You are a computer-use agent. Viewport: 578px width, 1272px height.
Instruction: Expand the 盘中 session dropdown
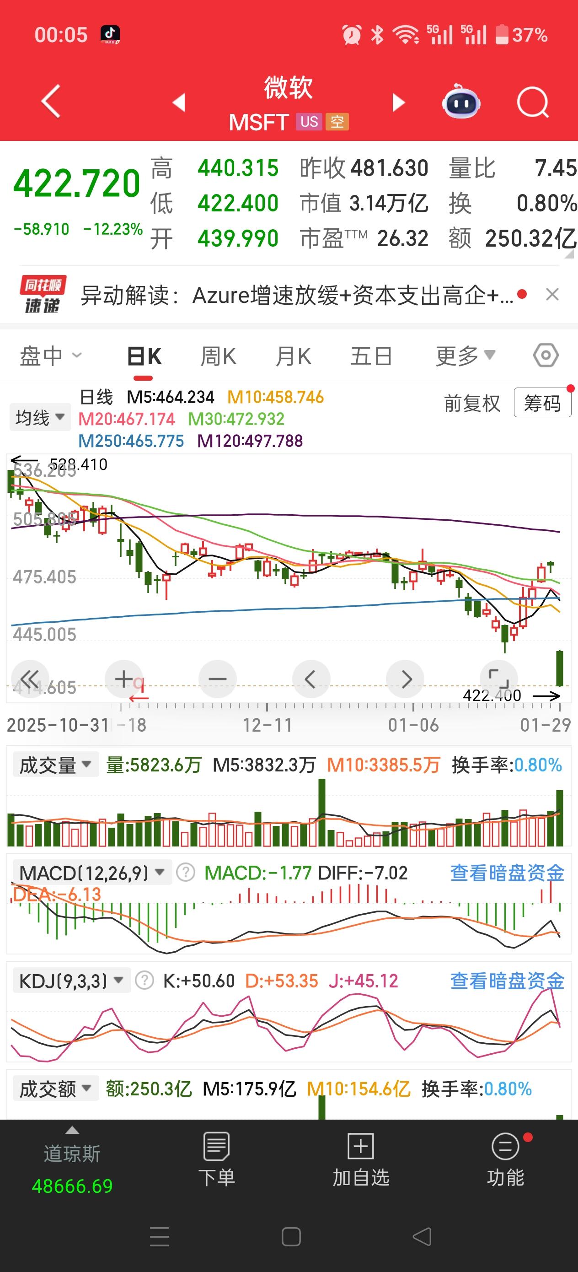50,356
